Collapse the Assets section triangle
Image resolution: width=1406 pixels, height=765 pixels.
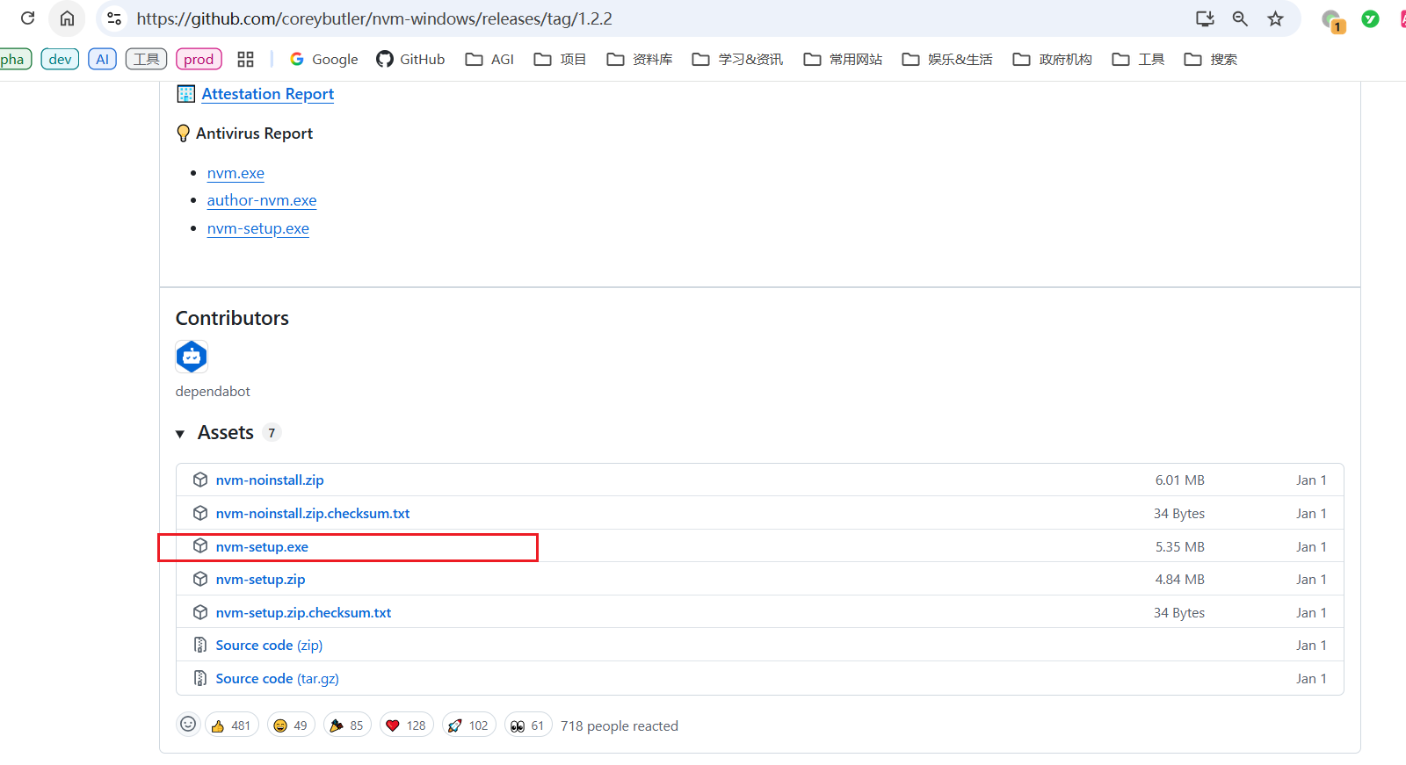point(180,434)
